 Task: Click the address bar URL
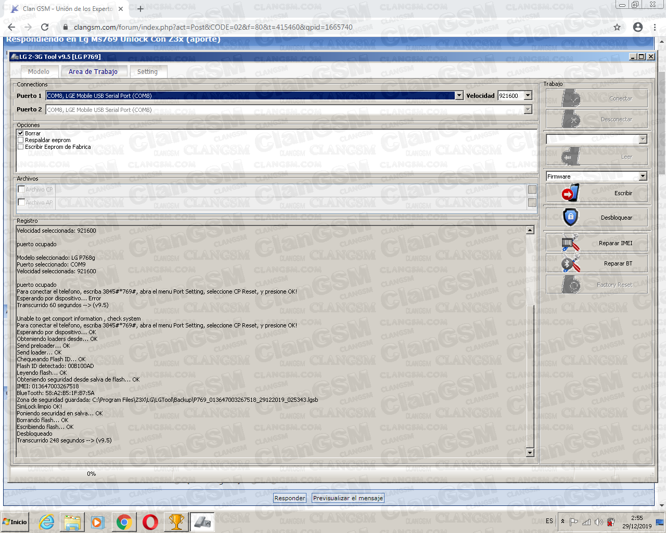point(213,27)
